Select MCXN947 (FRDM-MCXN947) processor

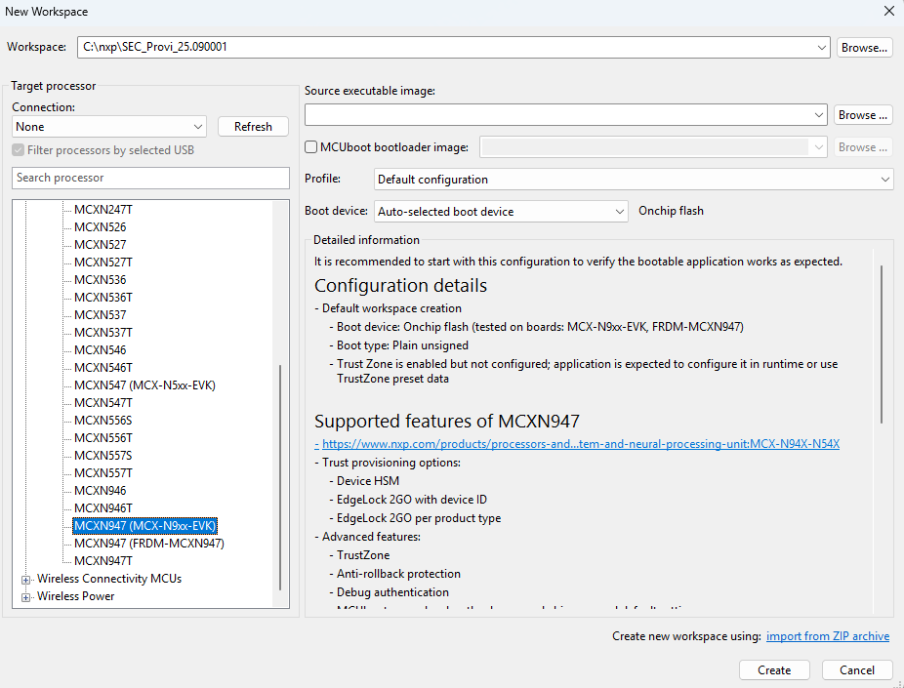point(148,544)
